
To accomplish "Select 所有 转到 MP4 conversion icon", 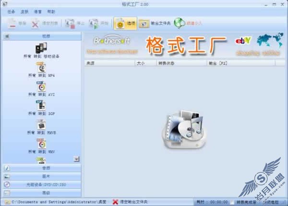I will click(41, 67).
